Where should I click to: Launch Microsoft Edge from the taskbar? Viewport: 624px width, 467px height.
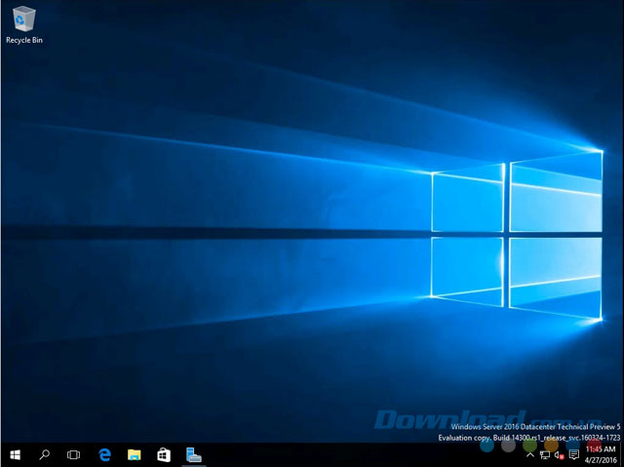click(x=104, y=454)
